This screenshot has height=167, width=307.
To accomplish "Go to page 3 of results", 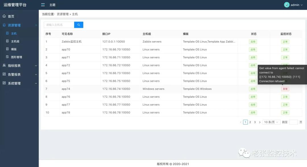I will (255, 122).
